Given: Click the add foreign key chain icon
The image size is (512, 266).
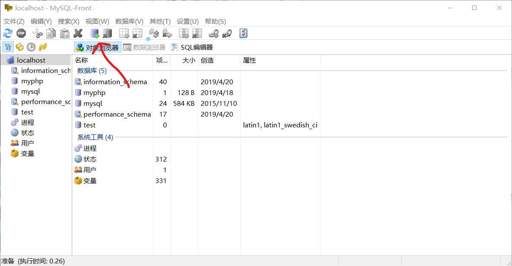Looking at the screenshot, I should click(x=214, y=33).
